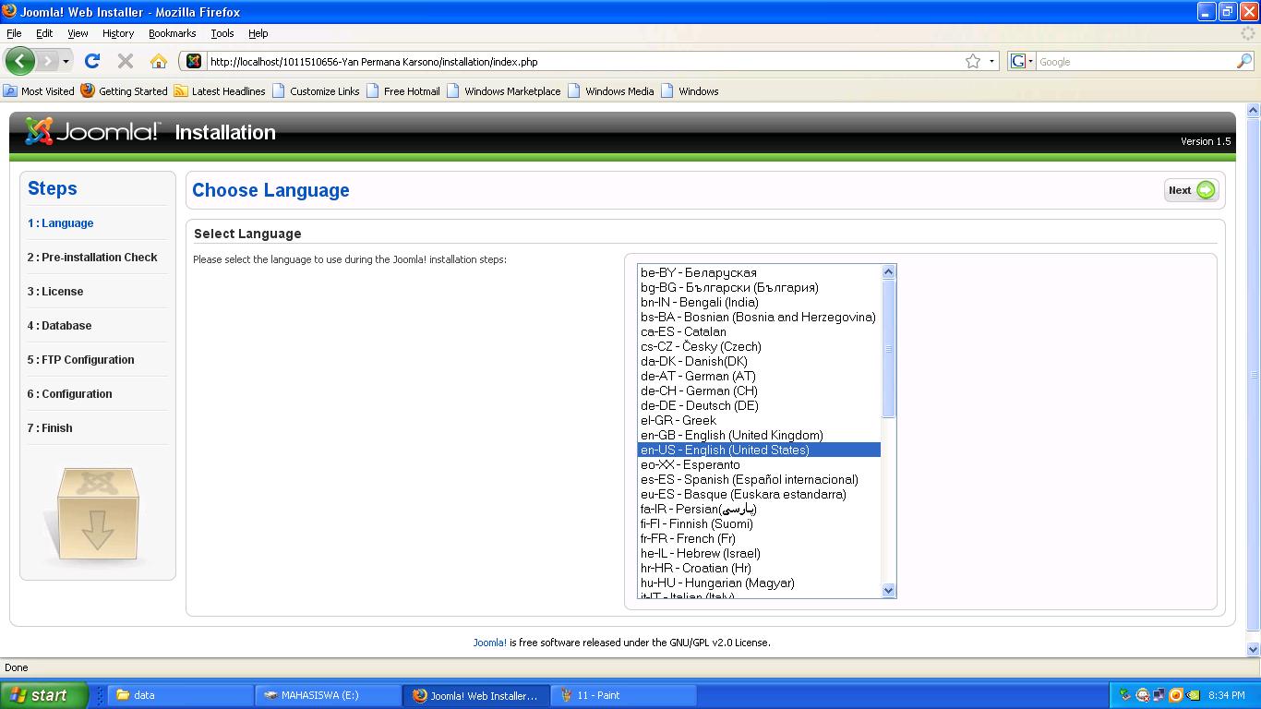Select de-AT German (AT)
Viewport: 1261px width, 709px height.
pyautogui.click(x=759, y=376)
